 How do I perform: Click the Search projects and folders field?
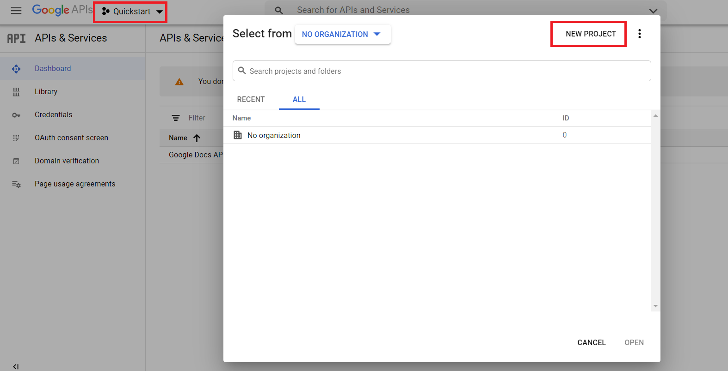click(x=442, y=71)
